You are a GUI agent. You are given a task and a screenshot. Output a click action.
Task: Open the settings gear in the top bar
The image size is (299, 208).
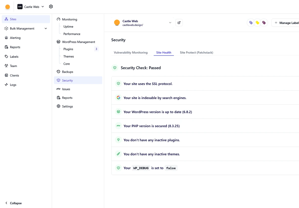51,7
